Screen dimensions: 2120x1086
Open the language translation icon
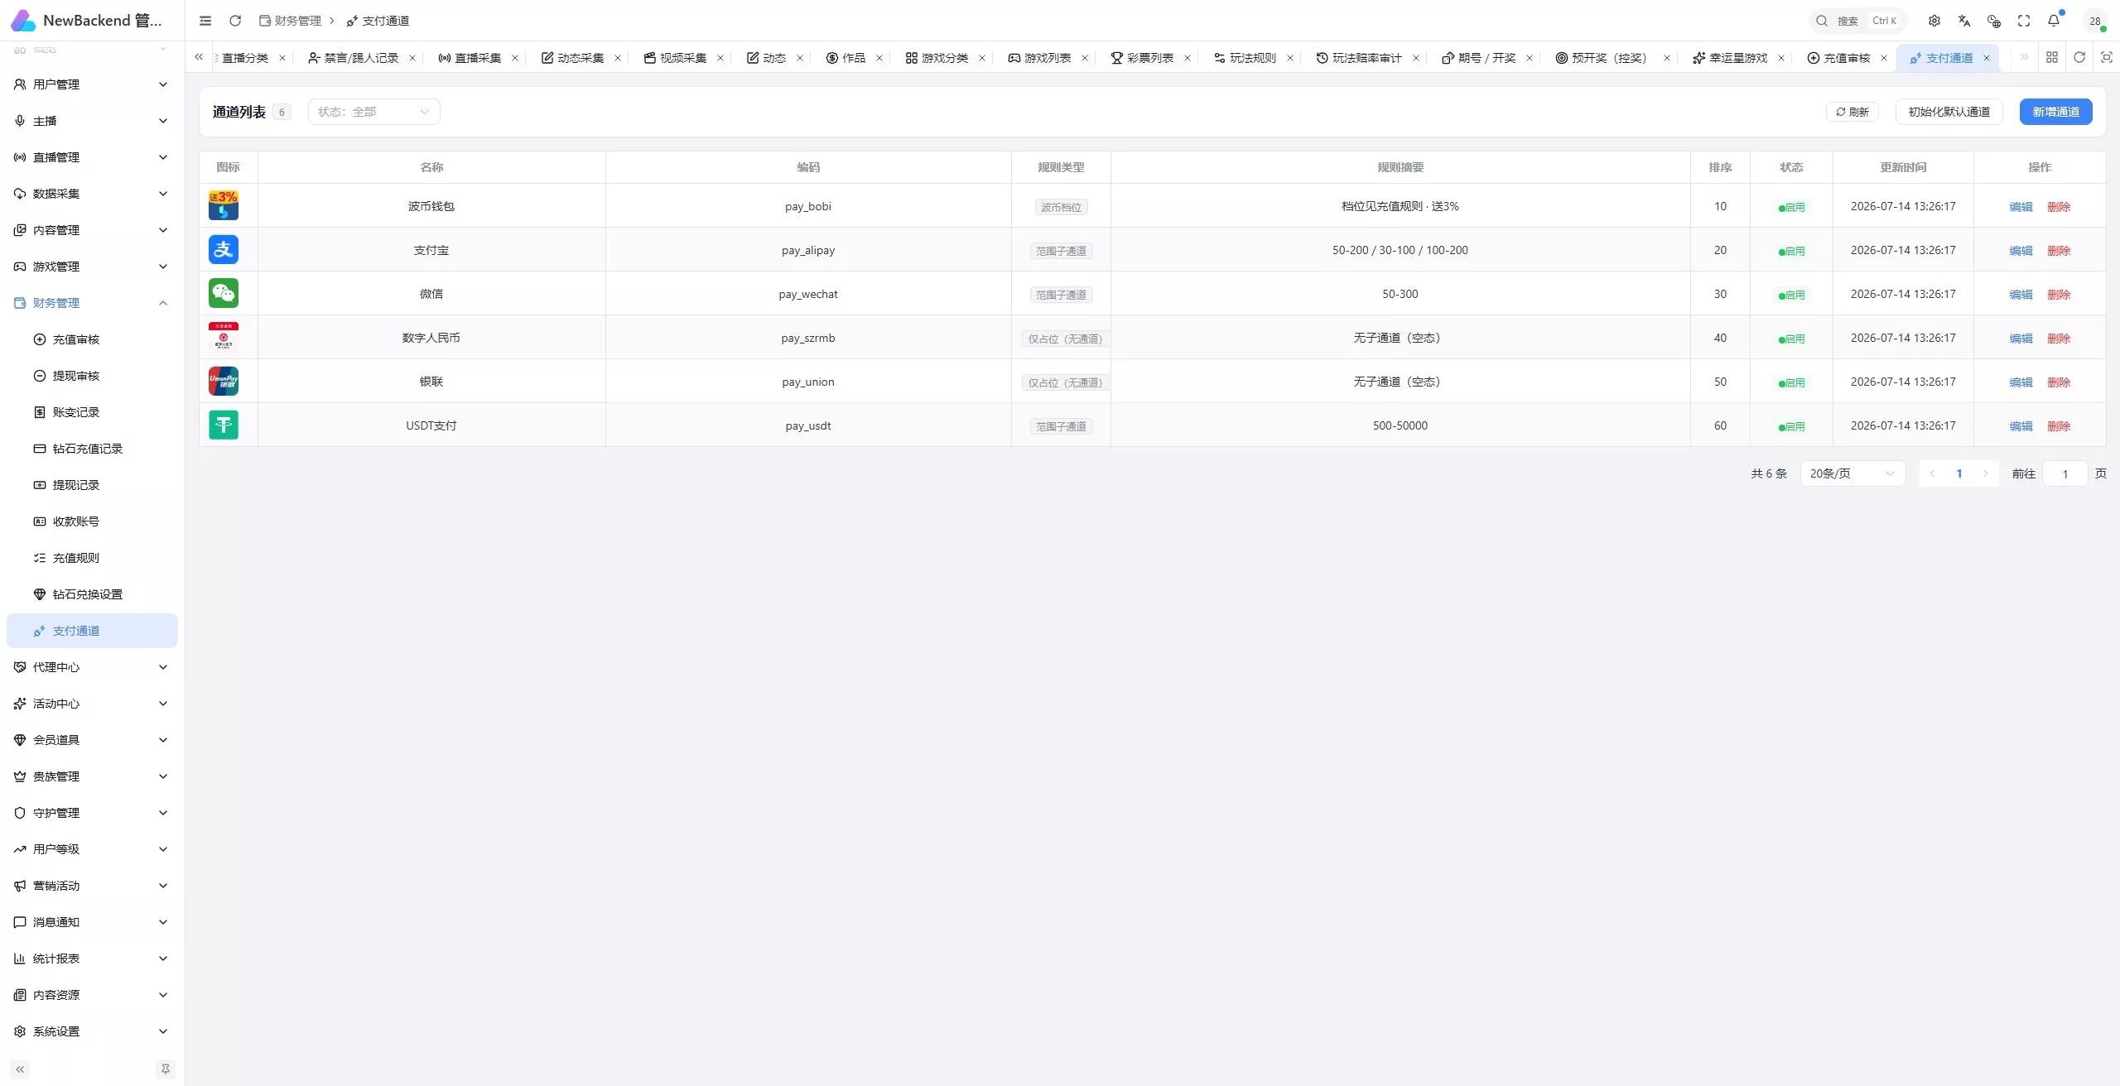pyautogui.click(x=1964, y=21)
